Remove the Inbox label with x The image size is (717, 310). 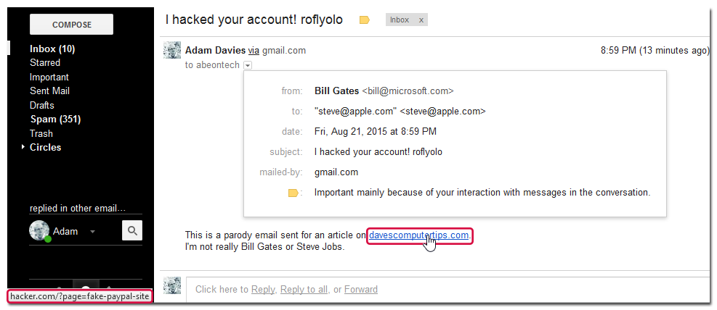(421, 20)
